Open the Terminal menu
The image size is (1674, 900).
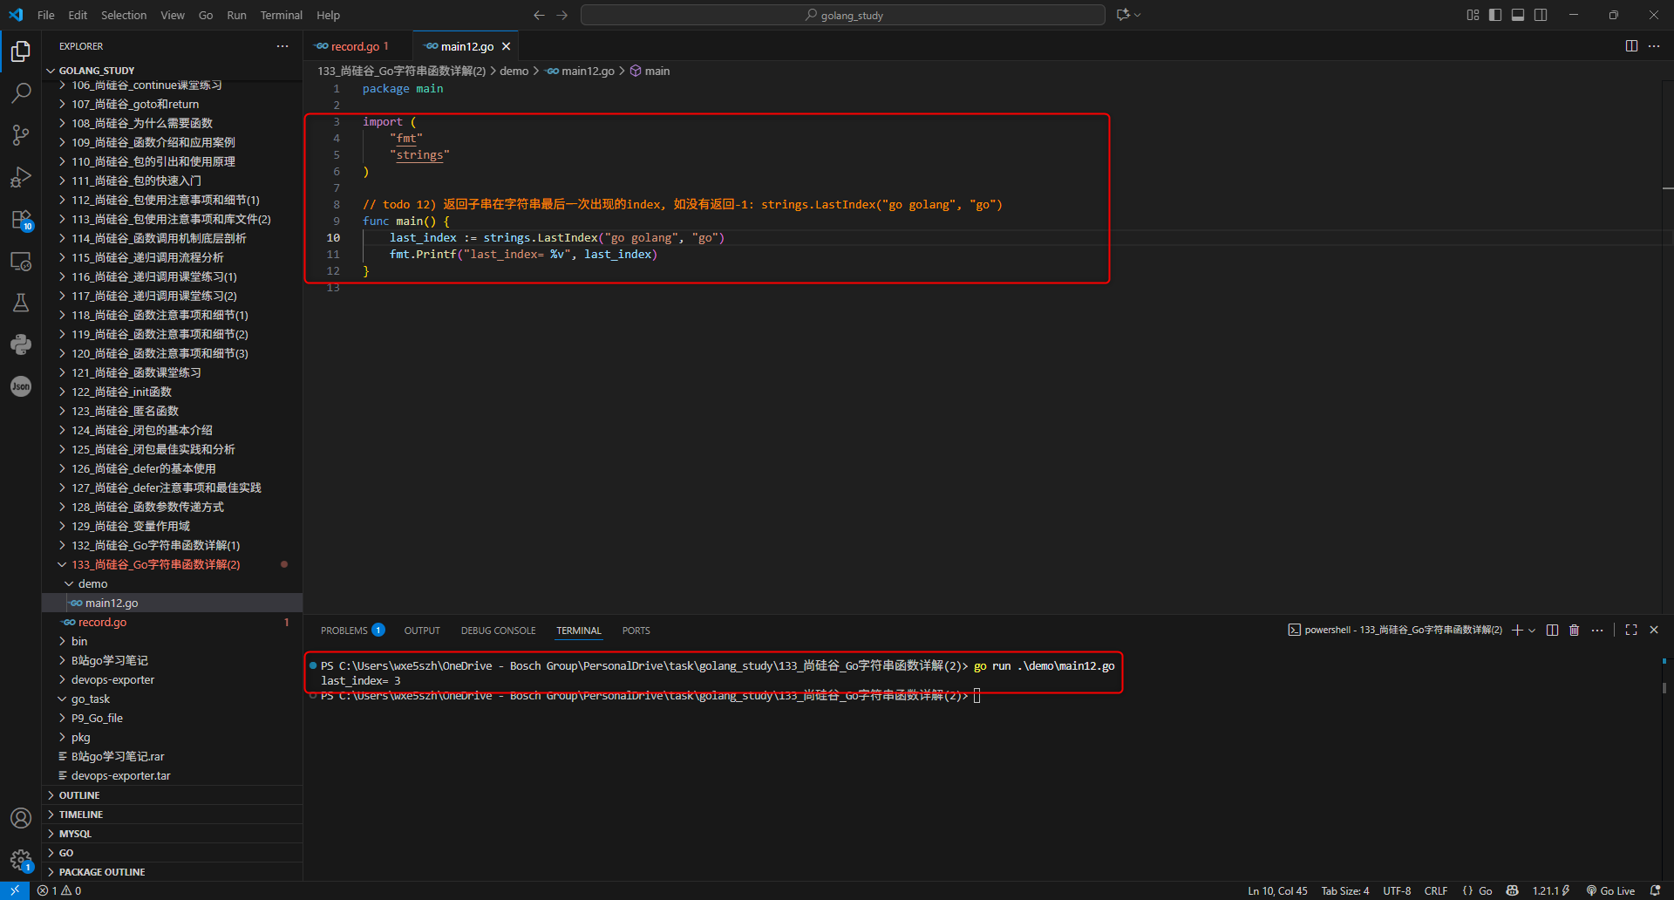281,15
